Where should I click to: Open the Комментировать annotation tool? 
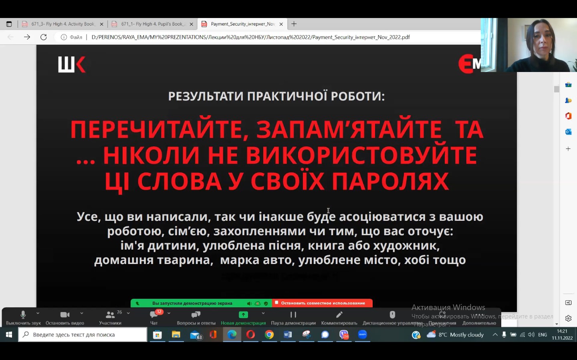click(339, 318)
